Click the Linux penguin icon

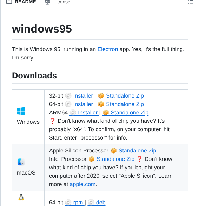pos(21,197)
